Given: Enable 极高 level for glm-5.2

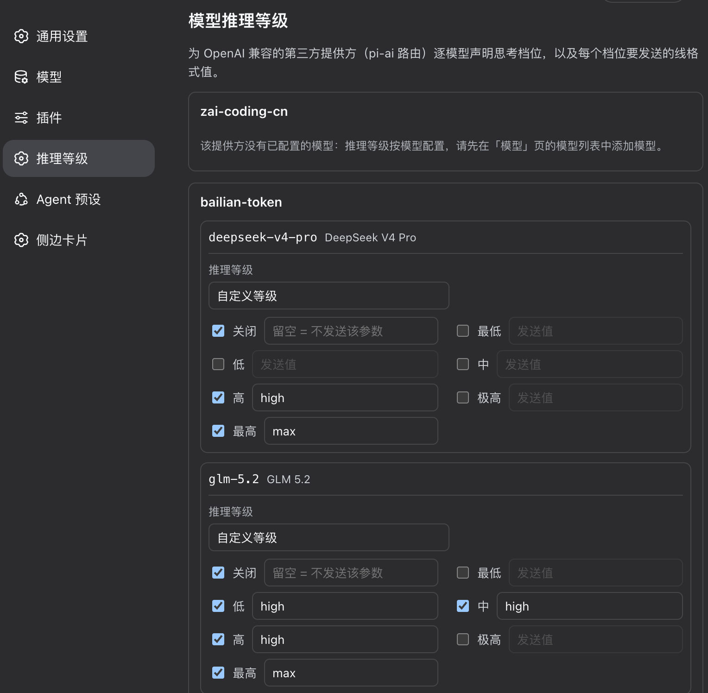Looking at the screenshot, I should pos(463,639).
